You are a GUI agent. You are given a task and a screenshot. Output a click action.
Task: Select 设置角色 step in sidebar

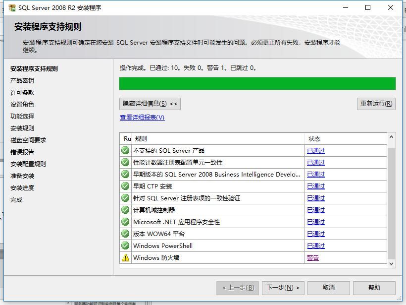pyautogui.click(x=22, y=104)
